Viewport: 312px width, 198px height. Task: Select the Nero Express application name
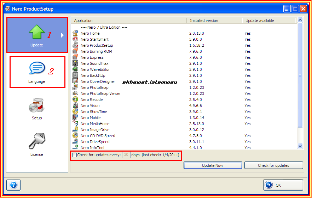coord(92,57)
